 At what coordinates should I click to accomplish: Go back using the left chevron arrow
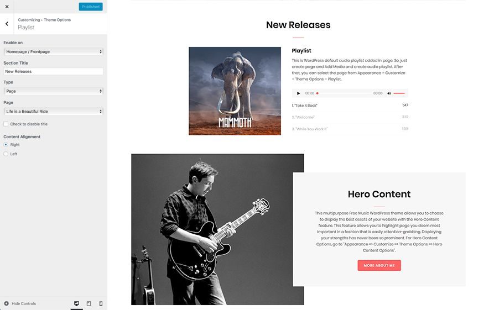[x=7, y=24]
